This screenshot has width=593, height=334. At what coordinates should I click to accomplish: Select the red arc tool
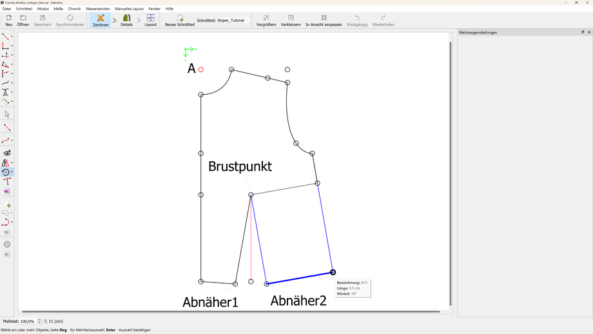point(5,222)
